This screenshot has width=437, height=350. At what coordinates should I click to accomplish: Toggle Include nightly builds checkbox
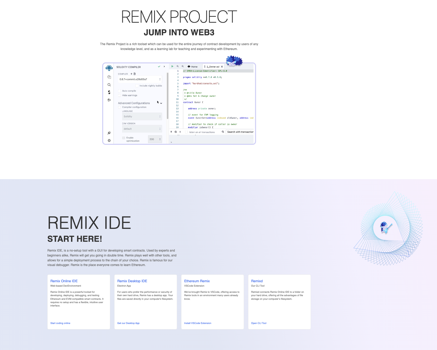[x=137, y=86]
